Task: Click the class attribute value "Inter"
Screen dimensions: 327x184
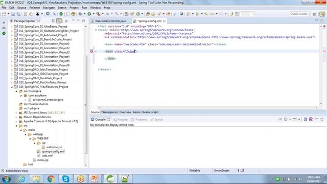Action: [x=130, y=51]
